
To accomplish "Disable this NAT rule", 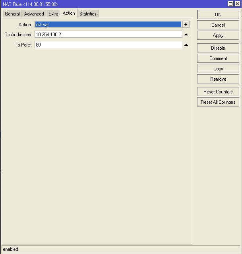I will coord(218,48).
